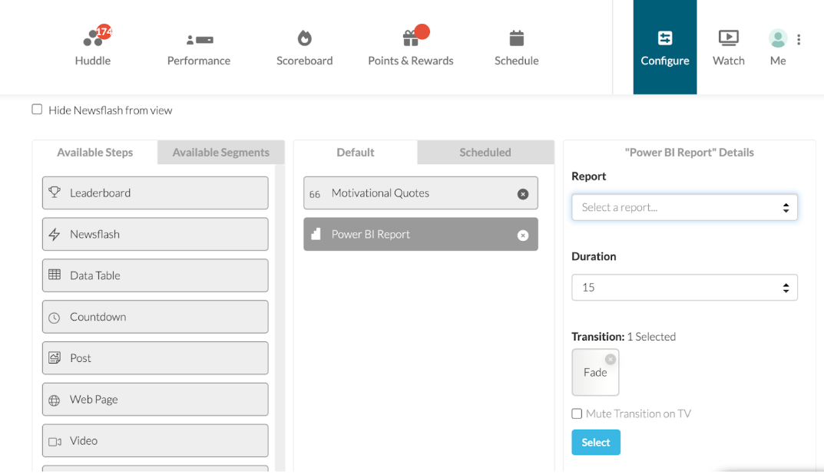Click the Fade transition tile
The width and height of the screenshot is (824, 474).
point(595,372)
